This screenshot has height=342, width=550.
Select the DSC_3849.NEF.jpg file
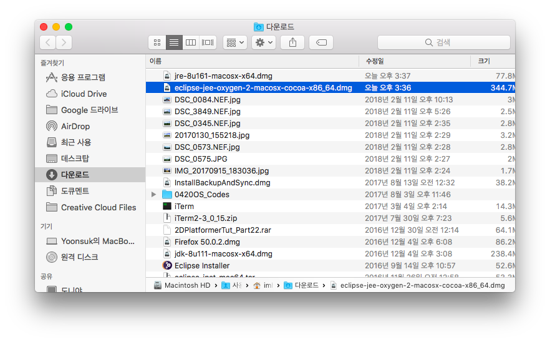click(330, 111)
